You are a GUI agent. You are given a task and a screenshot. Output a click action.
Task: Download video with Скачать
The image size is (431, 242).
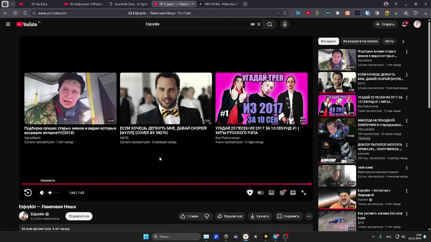(x=260, y=216)
